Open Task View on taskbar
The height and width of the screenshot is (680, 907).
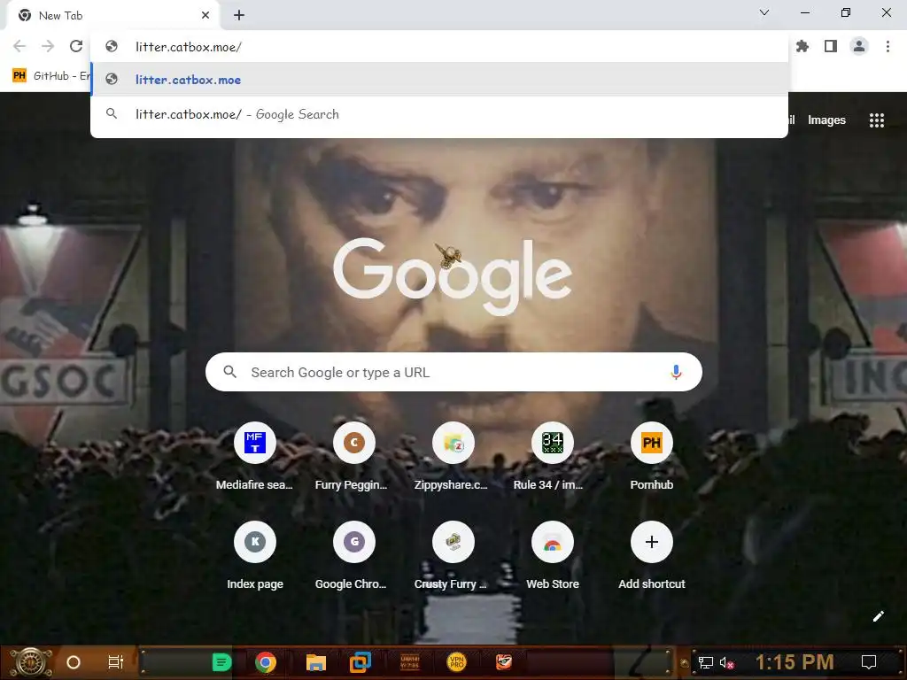[x=116, y=662]
